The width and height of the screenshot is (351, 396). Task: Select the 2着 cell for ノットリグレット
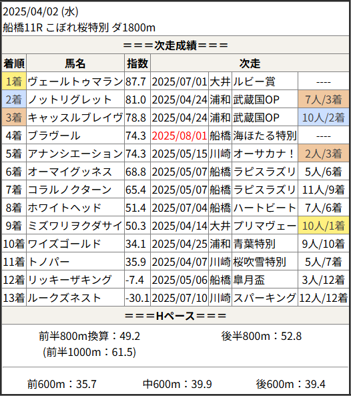pyautogui.click(x=14, y=100)
